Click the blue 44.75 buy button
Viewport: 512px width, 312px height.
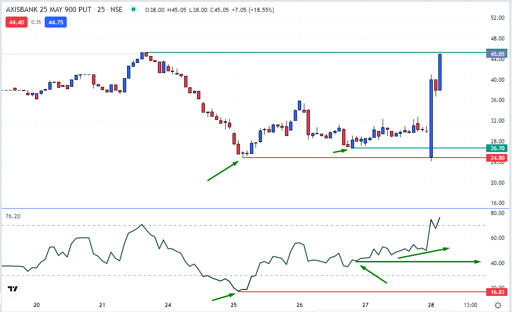coord(56,22)
